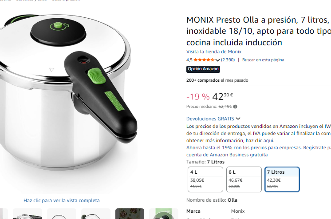Open the star rating breakdown chevron

pyautogui.click(x=217, y=60)
